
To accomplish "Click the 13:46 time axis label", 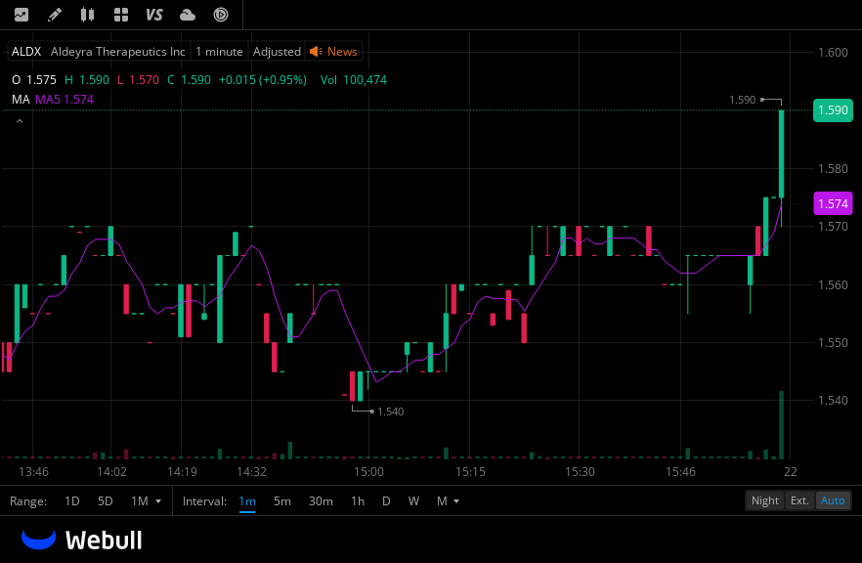I will click(33, 472).
